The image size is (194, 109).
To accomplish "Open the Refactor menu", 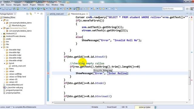I will point(41,5).
